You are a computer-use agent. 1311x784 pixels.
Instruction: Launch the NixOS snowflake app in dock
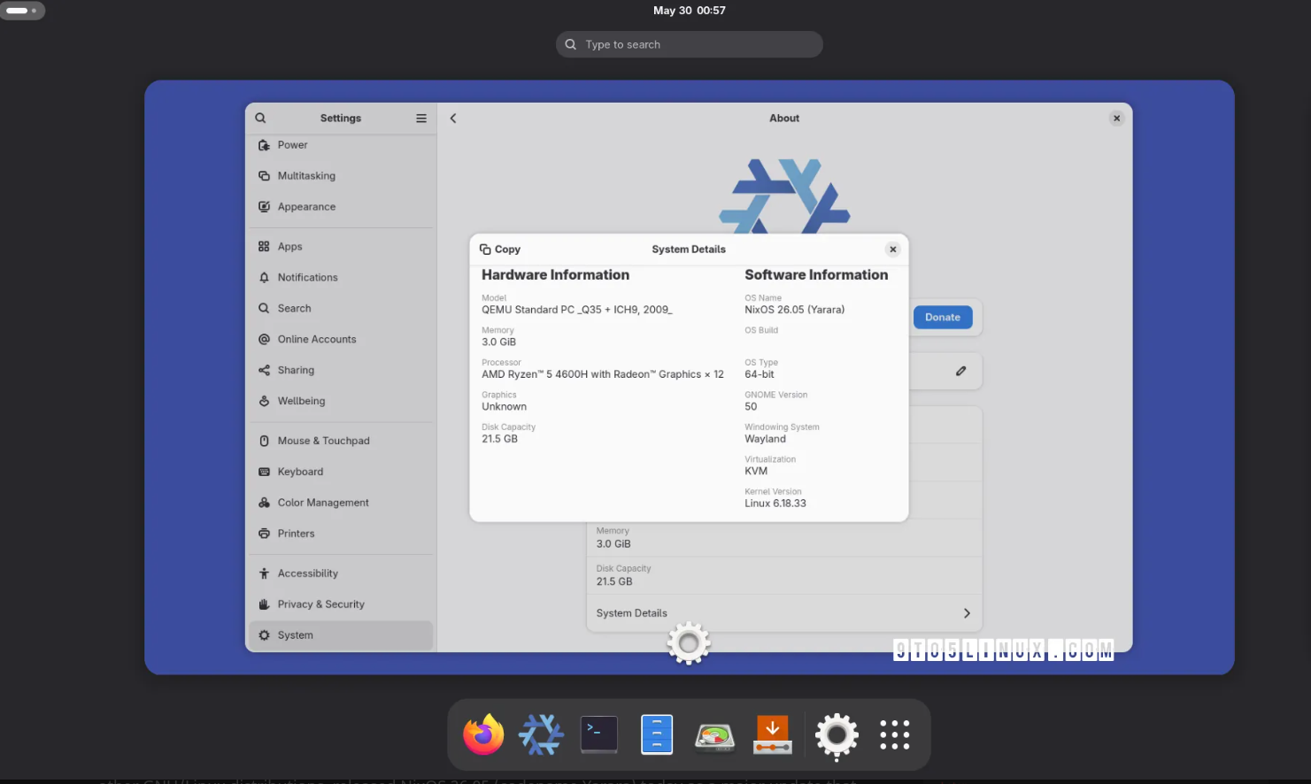click(x=541, y=734)
